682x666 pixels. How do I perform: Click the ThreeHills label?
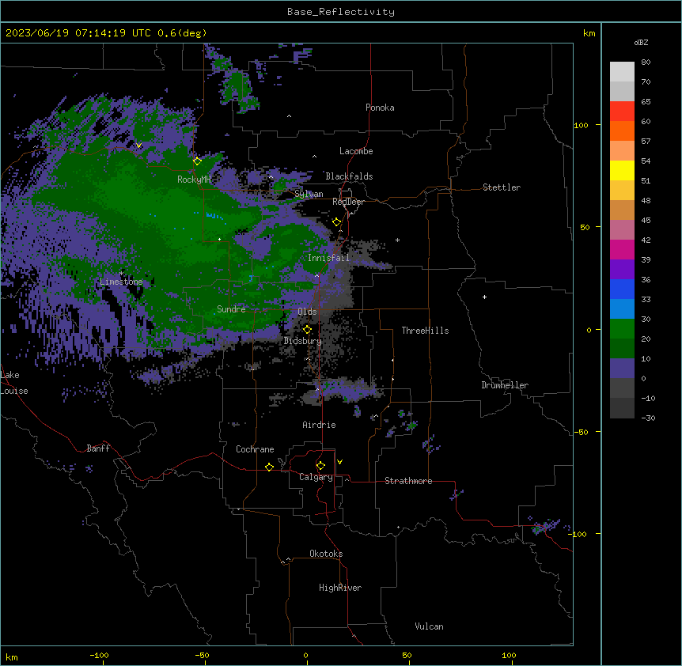425,331
